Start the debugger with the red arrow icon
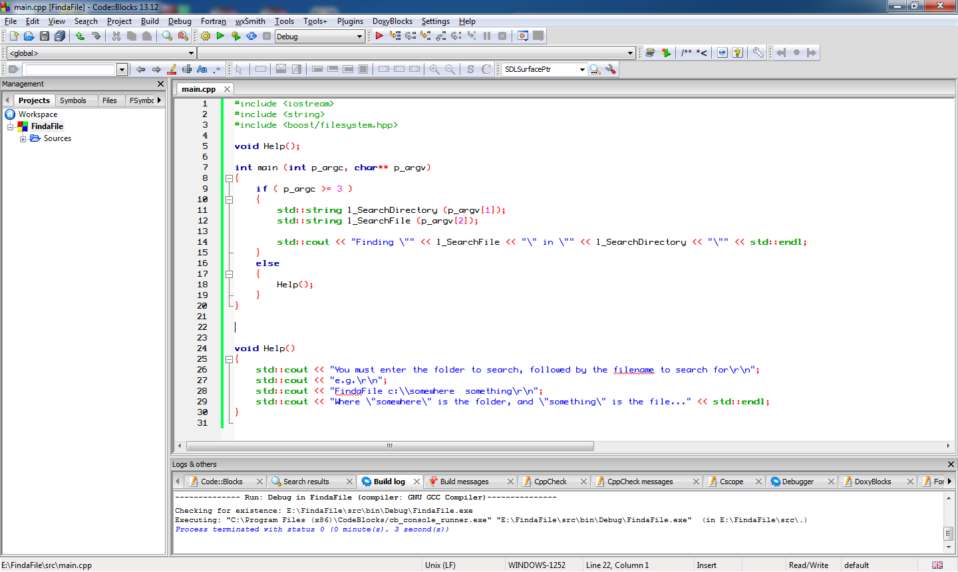 coord(379,36)
